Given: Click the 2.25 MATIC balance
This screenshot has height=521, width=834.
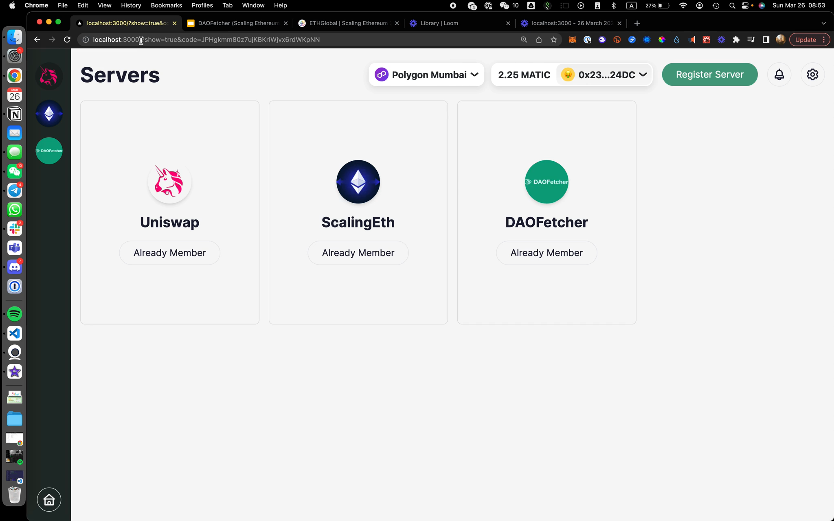Looking at the screenshot, I should click(x=524, y=75).
